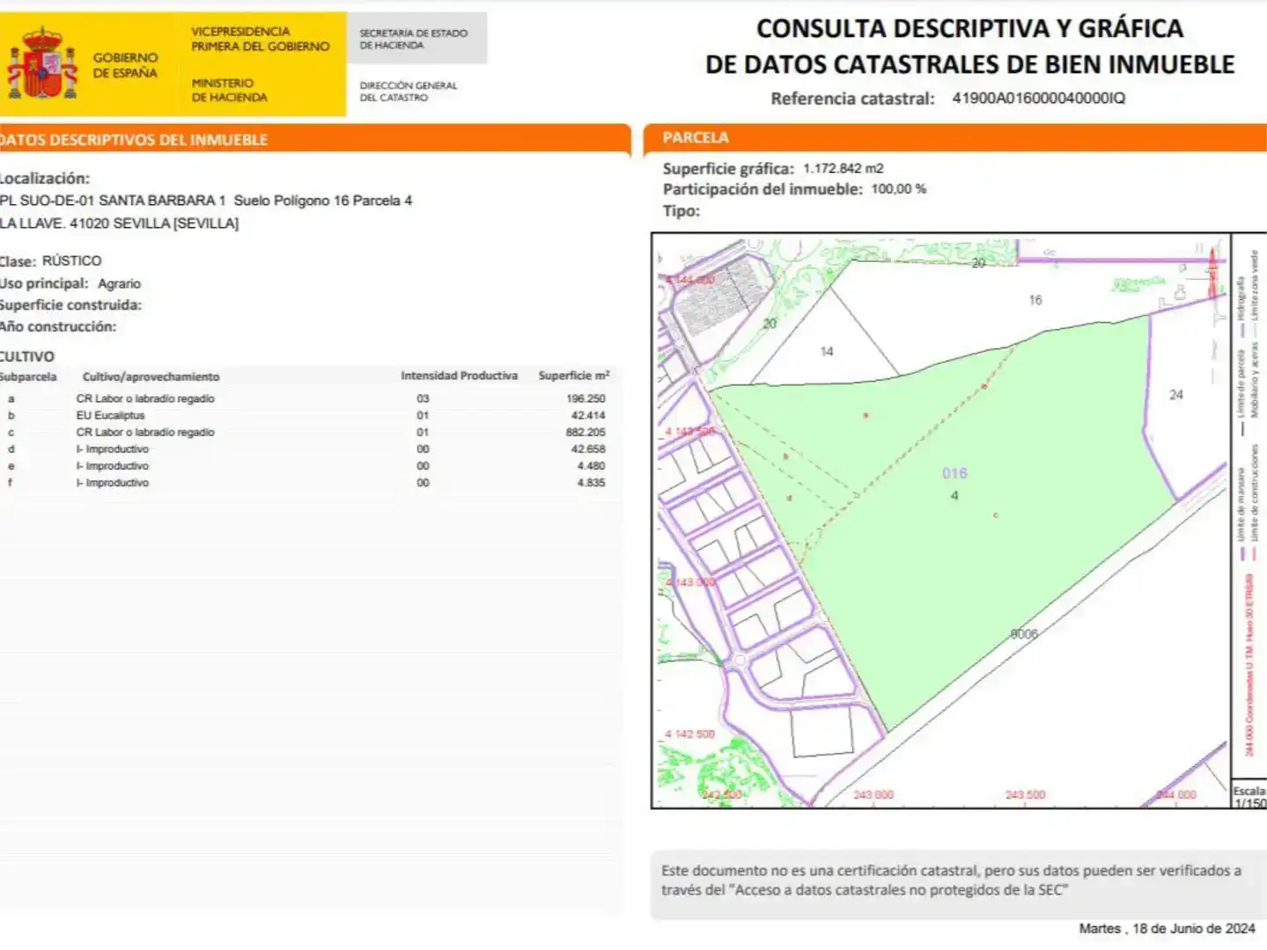Click the coordinate label '243.500' on the map
1267x950 pixels.
(x=1026, y=794)
